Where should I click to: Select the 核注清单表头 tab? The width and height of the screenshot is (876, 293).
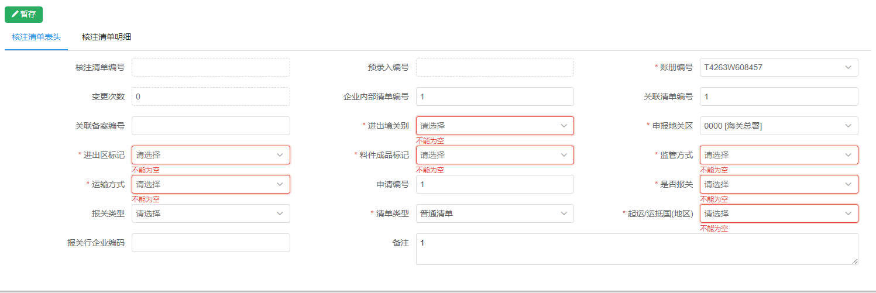pyautogui.click(x=36, y=37)
